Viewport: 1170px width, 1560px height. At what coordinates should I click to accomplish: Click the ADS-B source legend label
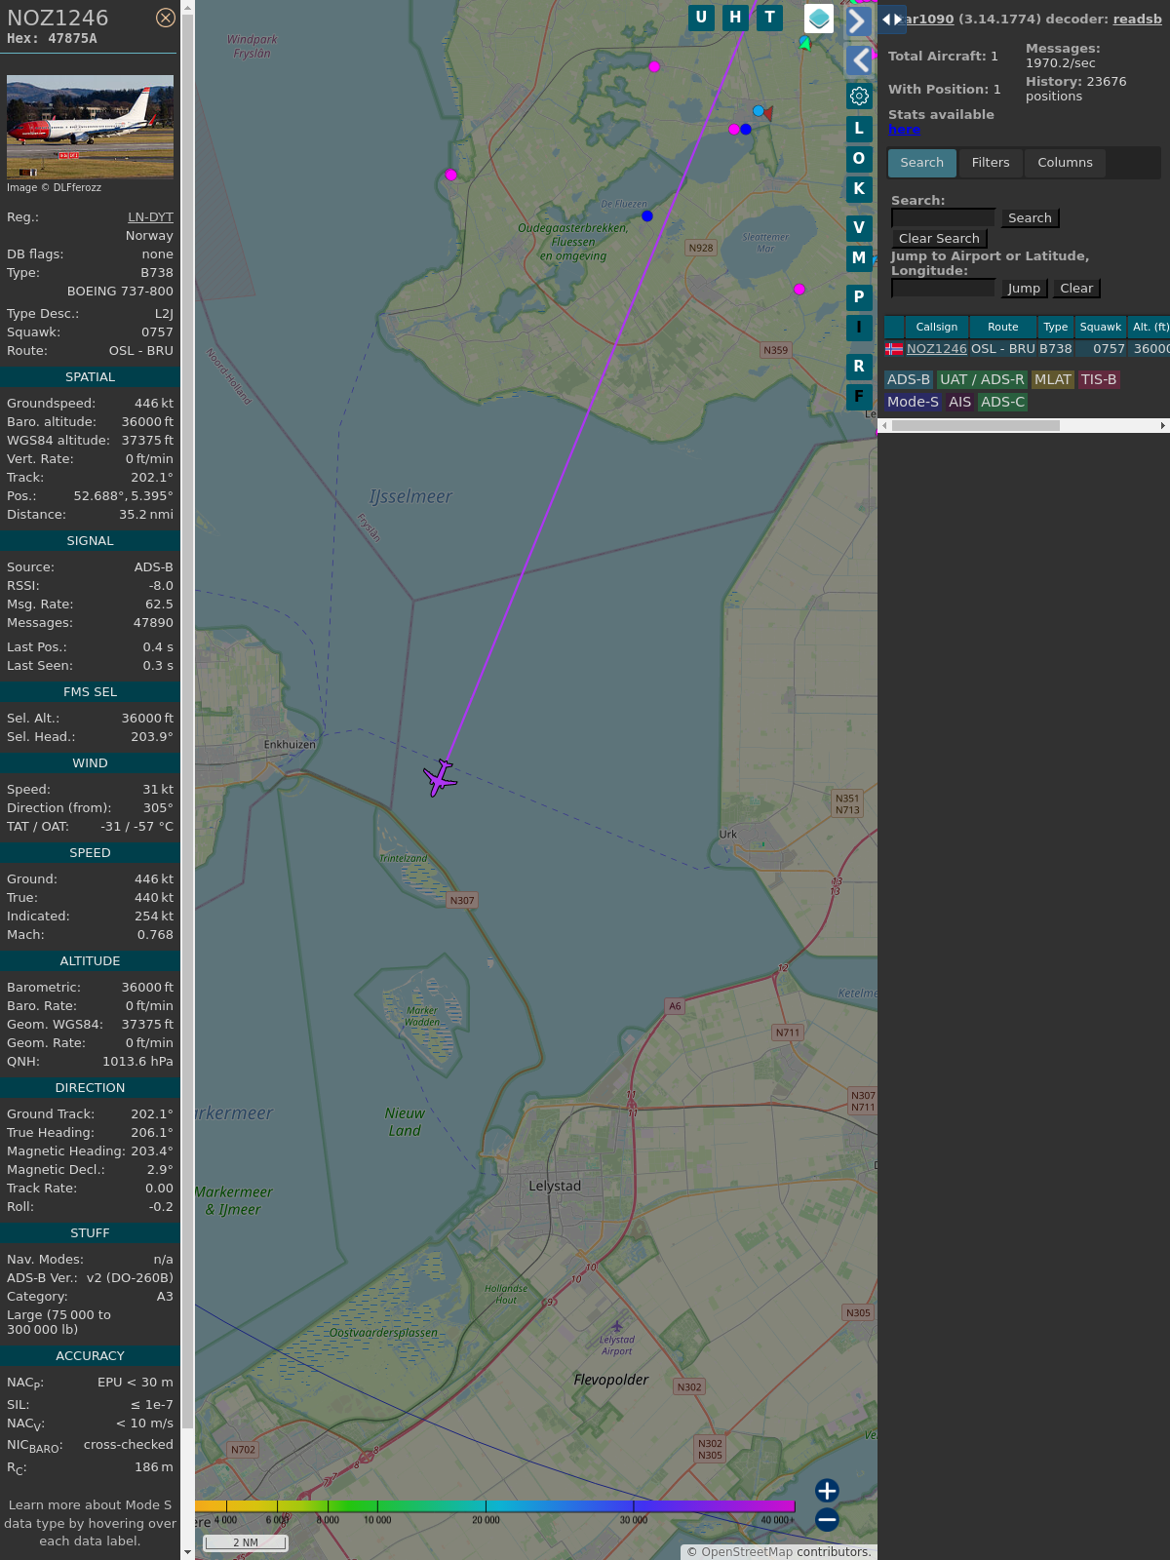[x=909, y=380]
